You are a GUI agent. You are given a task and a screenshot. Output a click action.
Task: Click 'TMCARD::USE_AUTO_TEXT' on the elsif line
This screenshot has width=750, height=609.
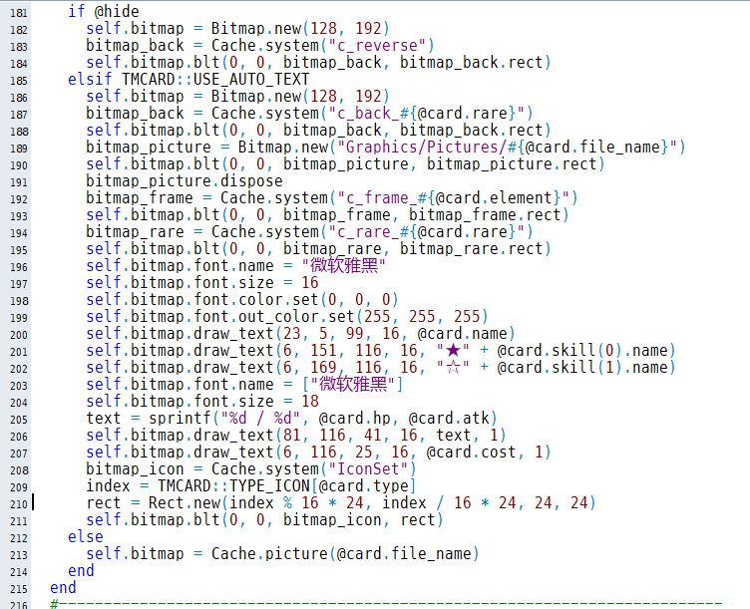tap(215, 80)
